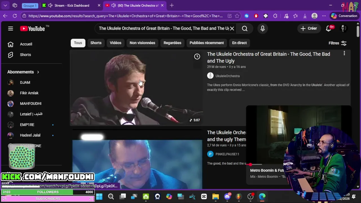
Task: Open browser Downloads icon
Action: 305,16
